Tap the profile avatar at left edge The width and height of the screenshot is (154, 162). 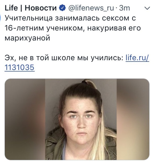[x=1, y=18]
